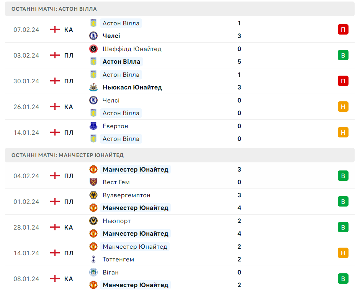
Task: Click West Ham crest icon
Action: (x=93, y=182)
